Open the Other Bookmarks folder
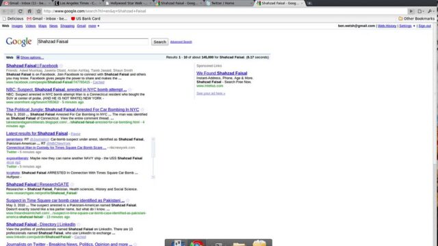Viewport: 438px width, 246px height. (416, 18)
